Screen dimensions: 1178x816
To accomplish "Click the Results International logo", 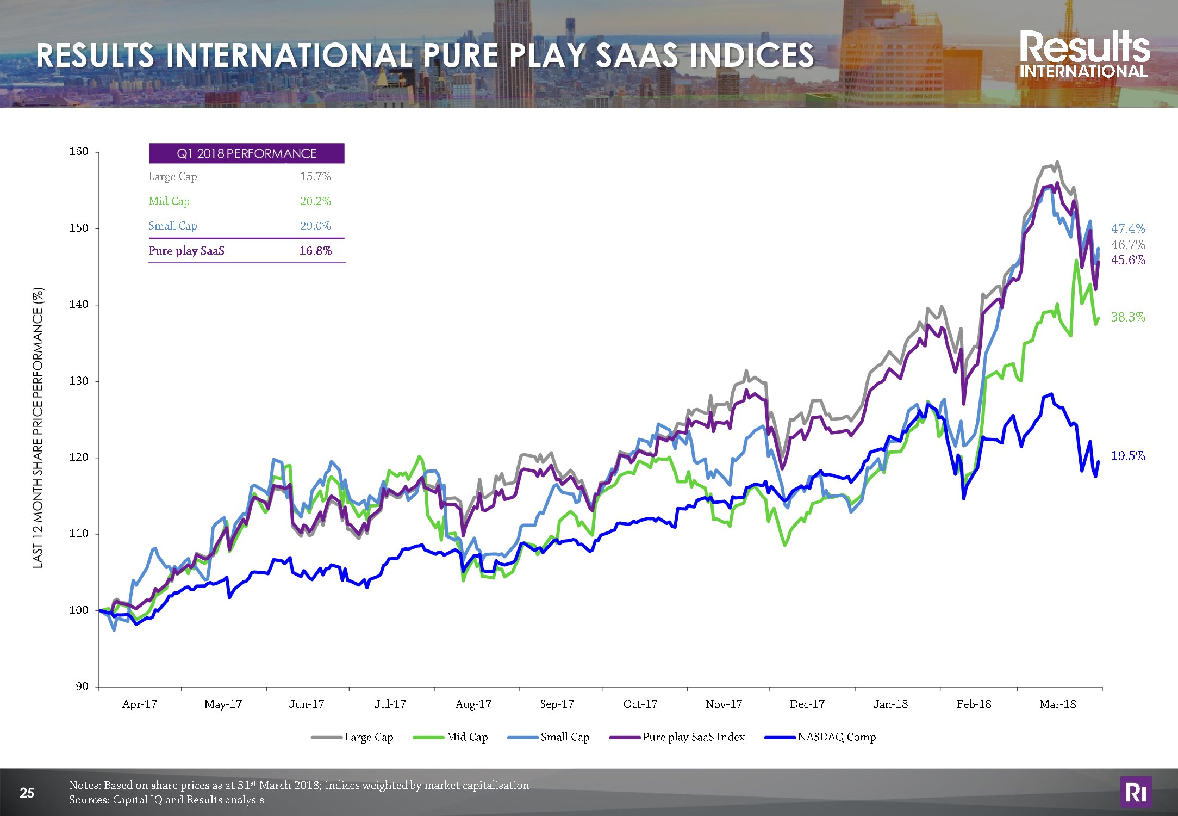I will click(1084, 54).
